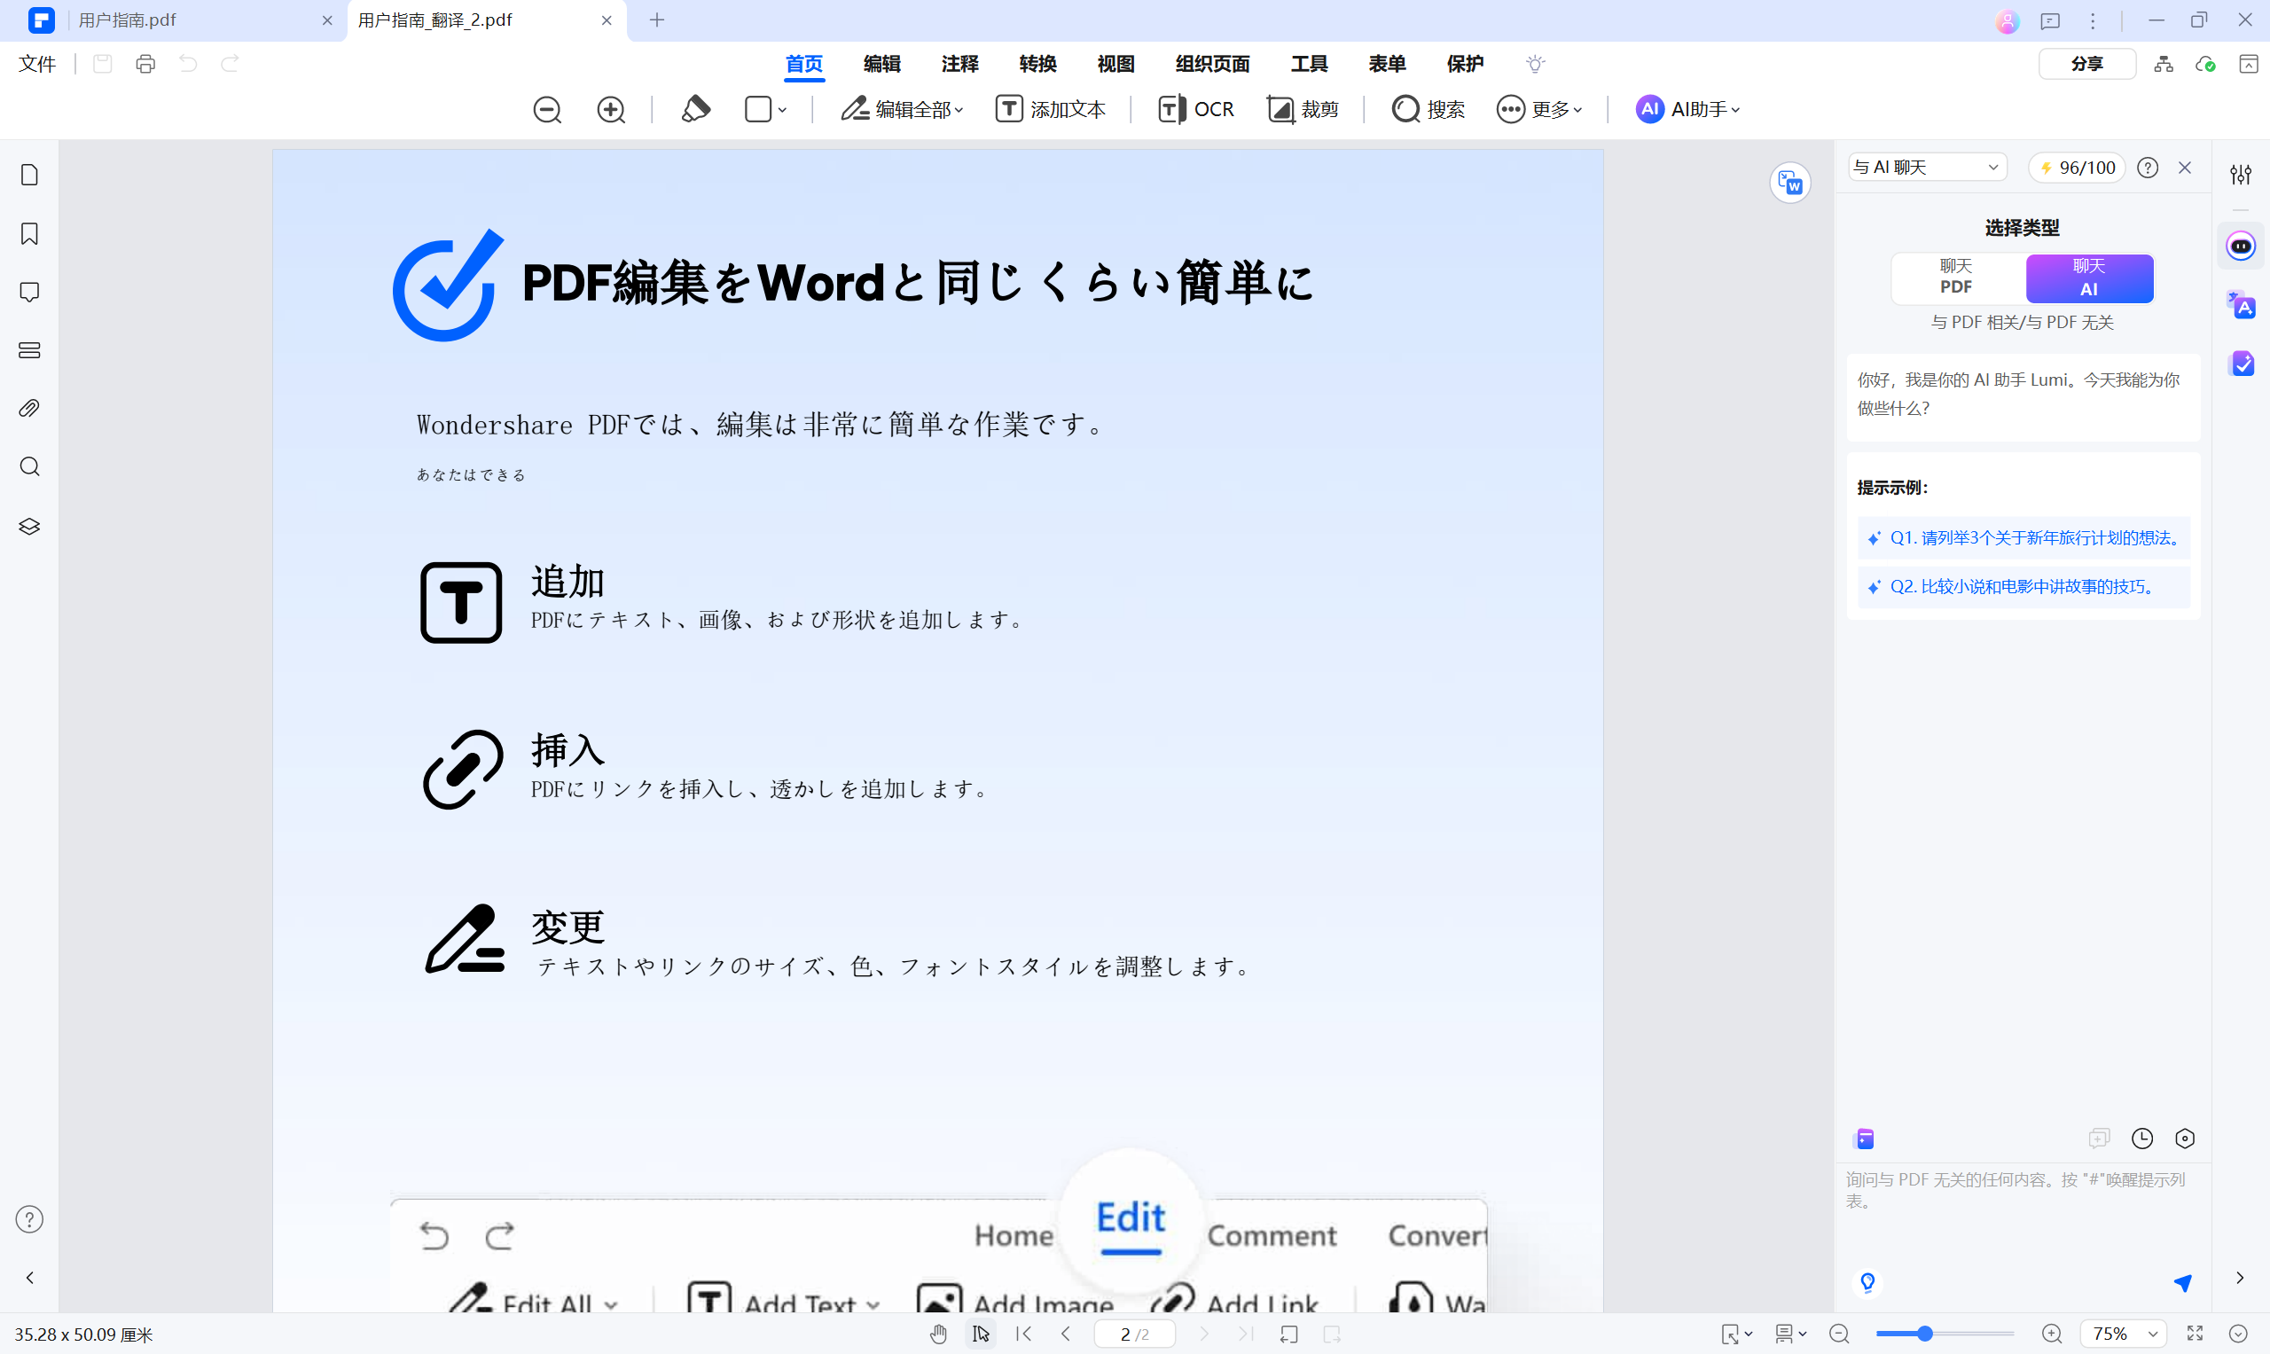Click the redo arrow in top bar

[x=230, y=64]
